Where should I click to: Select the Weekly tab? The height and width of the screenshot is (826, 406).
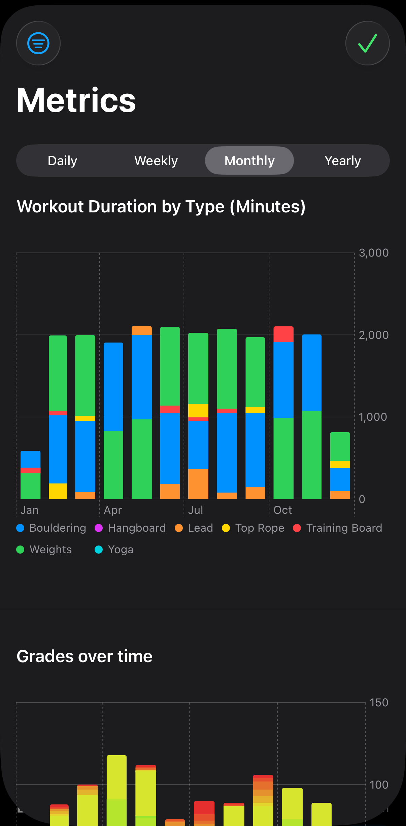pos(156,161)
